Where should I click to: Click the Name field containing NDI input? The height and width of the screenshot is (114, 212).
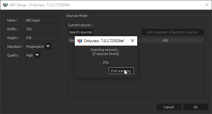(x=42, y=20)
